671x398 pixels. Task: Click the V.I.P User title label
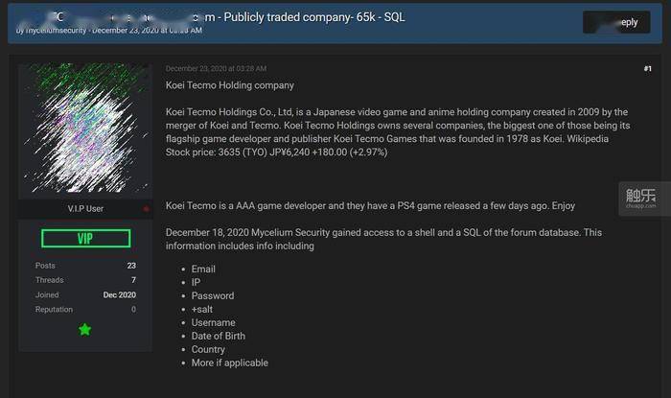coord(85,209)
